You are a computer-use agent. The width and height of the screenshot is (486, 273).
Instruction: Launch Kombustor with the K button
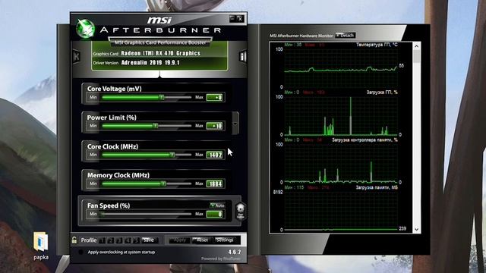point(76,57)
